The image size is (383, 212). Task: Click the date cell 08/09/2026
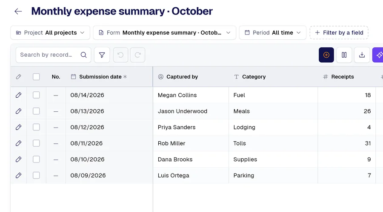coord(109,175)
